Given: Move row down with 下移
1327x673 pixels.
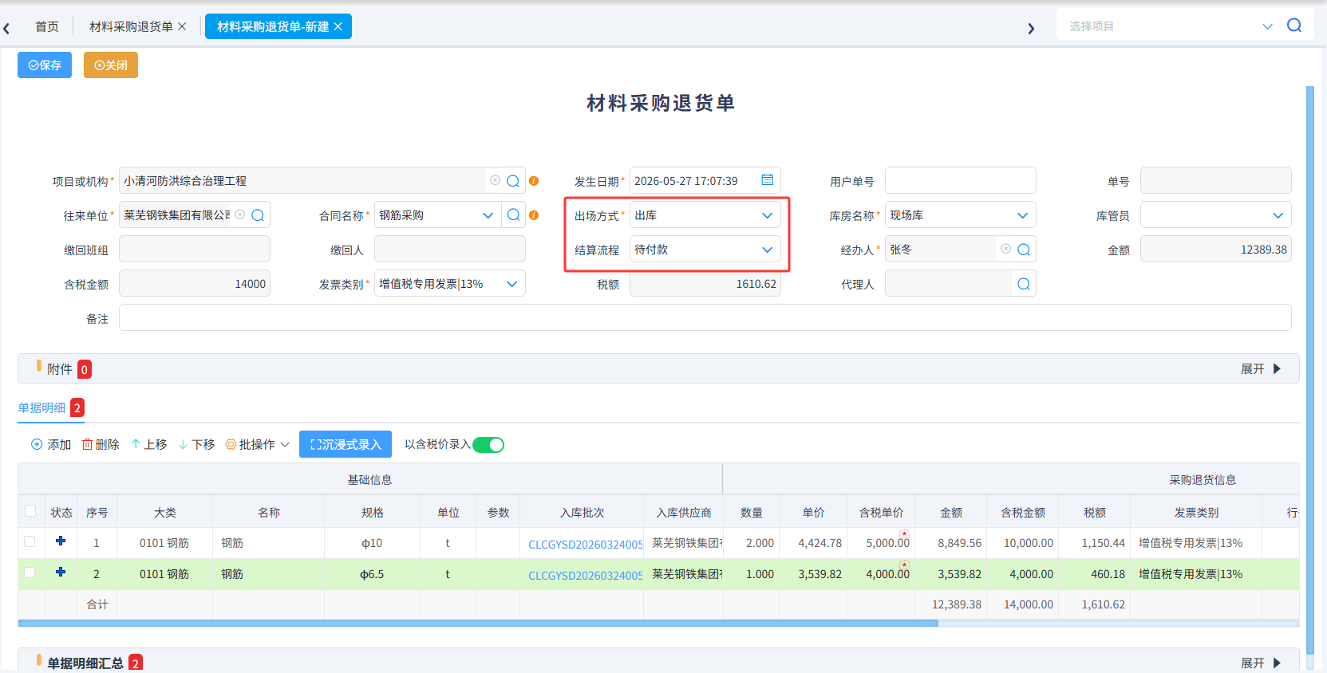Looking at the screenshot, I should coord(197,444).
